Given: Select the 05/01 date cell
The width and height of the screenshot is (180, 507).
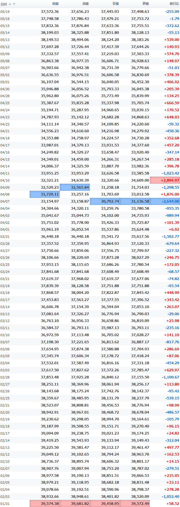Looking at the screenshot, I should (5, 82).
